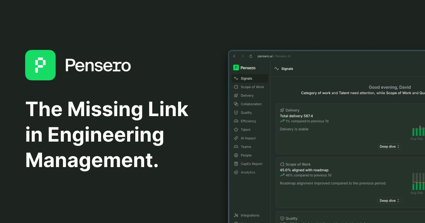
Task: Click the Total delivery 587.4 value
Action: [x=296, y=116]
